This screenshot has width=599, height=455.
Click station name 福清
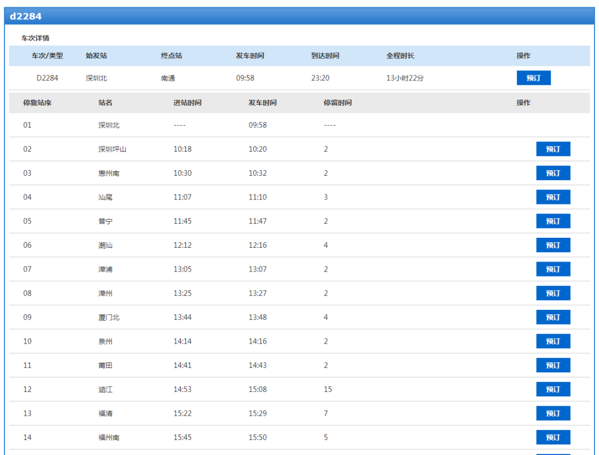click(105, 414)
